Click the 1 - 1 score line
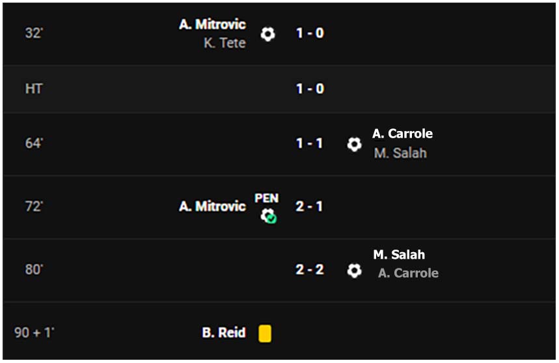 pos(309,143)
